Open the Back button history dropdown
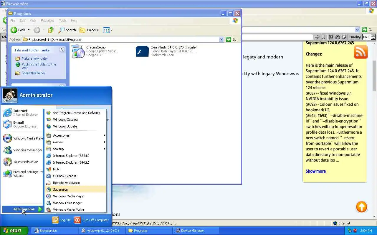The image size is (377, 235). coord(29,30)
